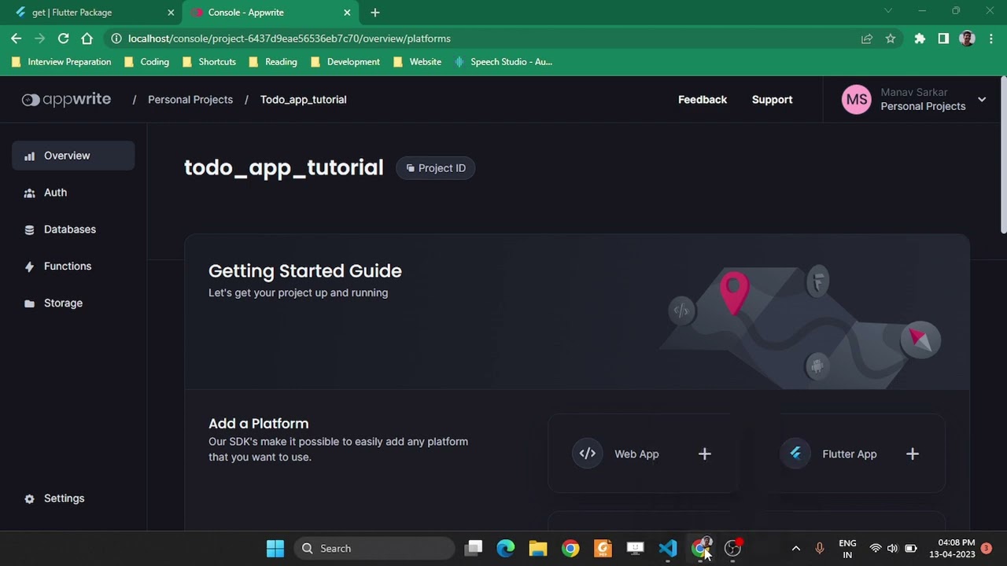
Task: Close the get Flutter Package tab
Action: click(171, 13)
